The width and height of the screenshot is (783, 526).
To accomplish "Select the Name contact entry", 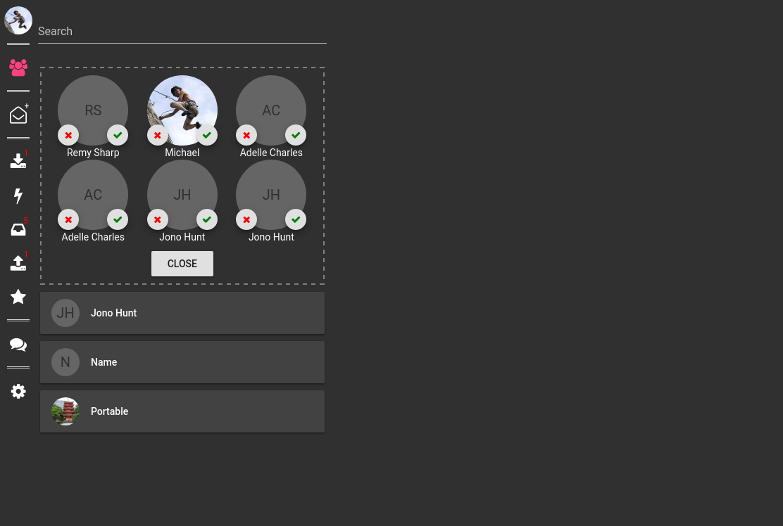I will 182,362.
